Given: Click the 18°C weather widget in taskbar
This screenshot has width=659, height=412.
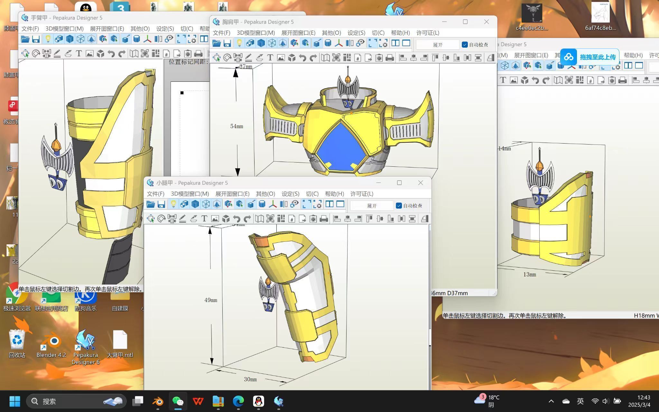Looking at the screenshot, I should coord(487,401).
